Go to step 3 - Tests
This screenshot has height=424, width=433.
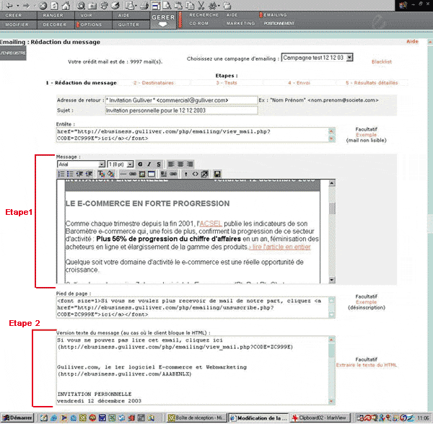(227, 83)
